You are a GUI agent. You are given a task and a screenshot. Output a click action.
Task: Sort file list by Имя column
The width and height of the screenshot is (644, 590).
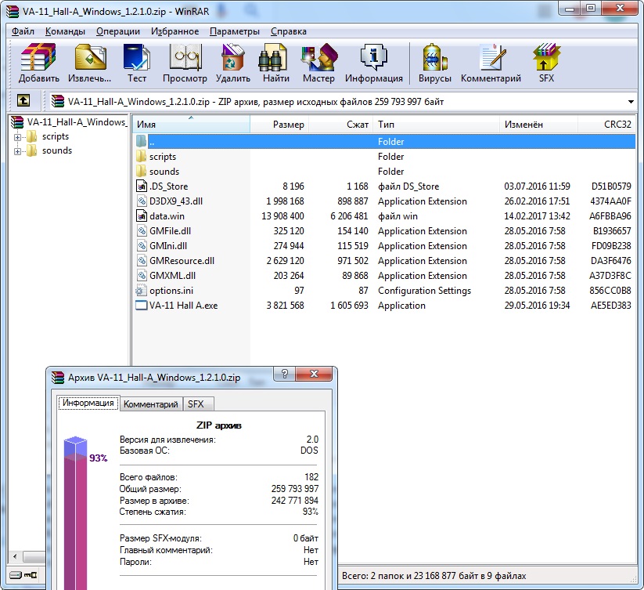click(191, 124)
